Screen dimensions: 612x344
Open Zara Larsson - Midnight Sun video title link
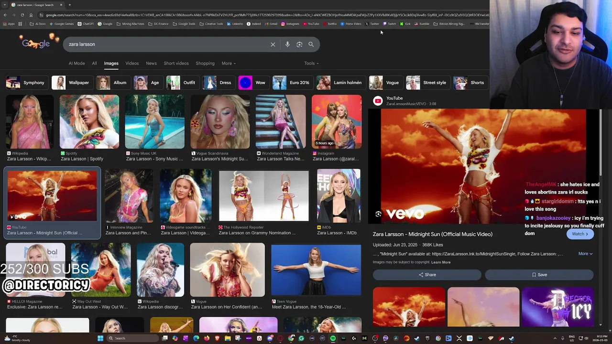pos(432,234)
